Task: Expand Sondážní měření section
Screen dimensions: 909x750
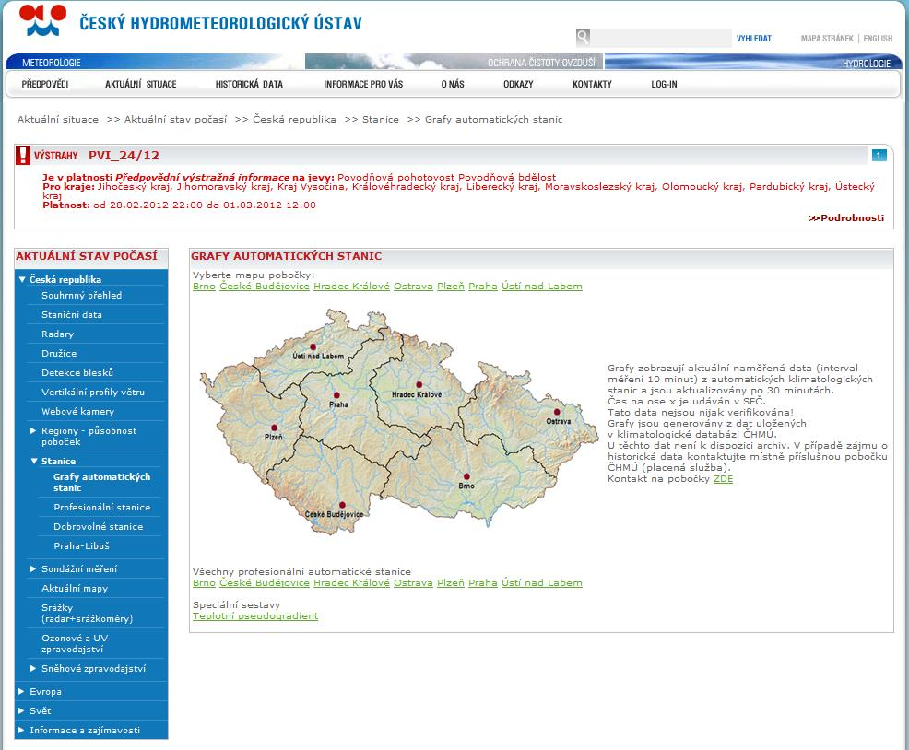Action: pyautogui.click(x=33, y=569)
